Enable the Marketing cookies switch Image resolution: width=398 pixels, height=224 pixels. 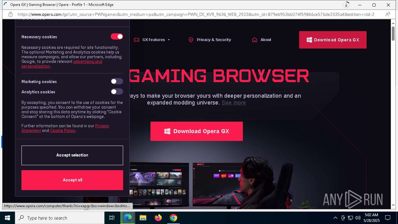117,81
